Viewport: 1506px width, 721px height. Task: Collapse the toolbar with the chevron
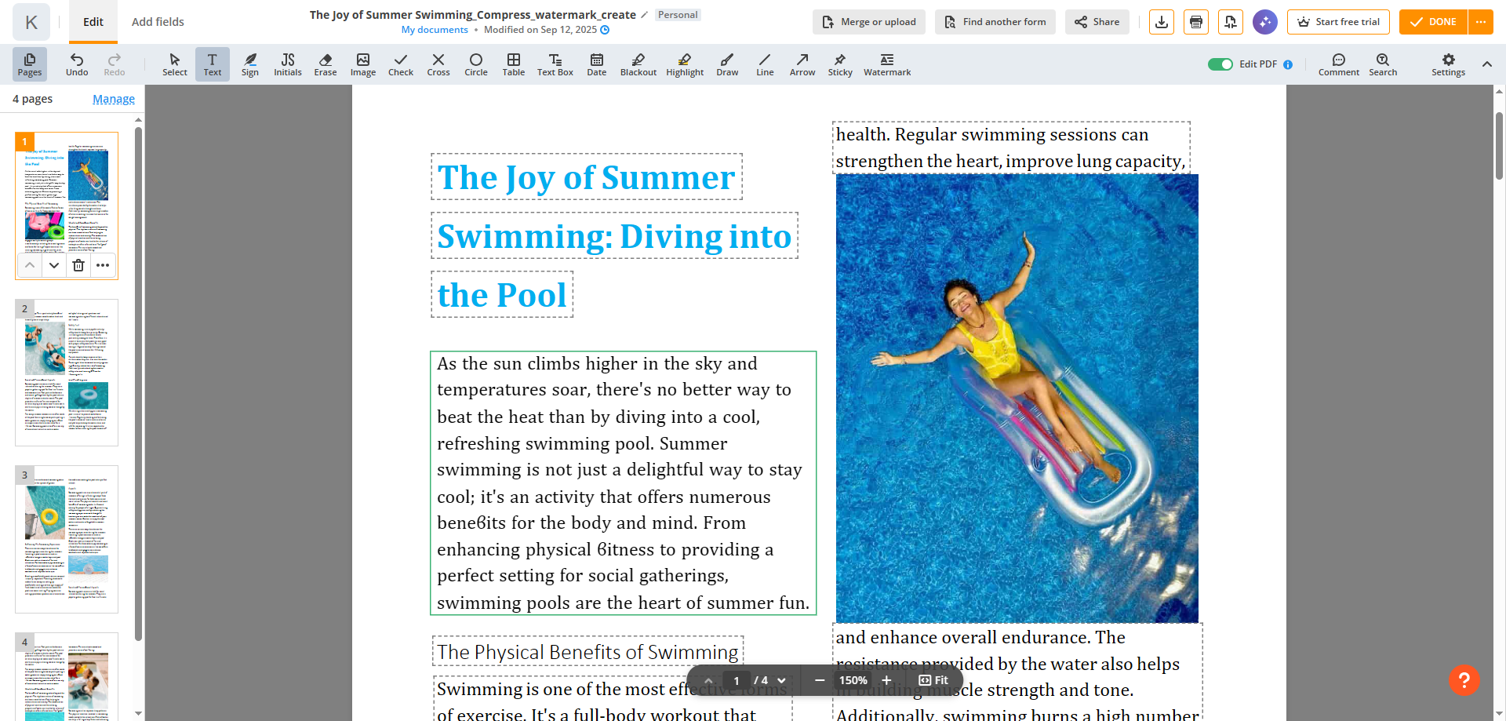tap(1486, 64)
